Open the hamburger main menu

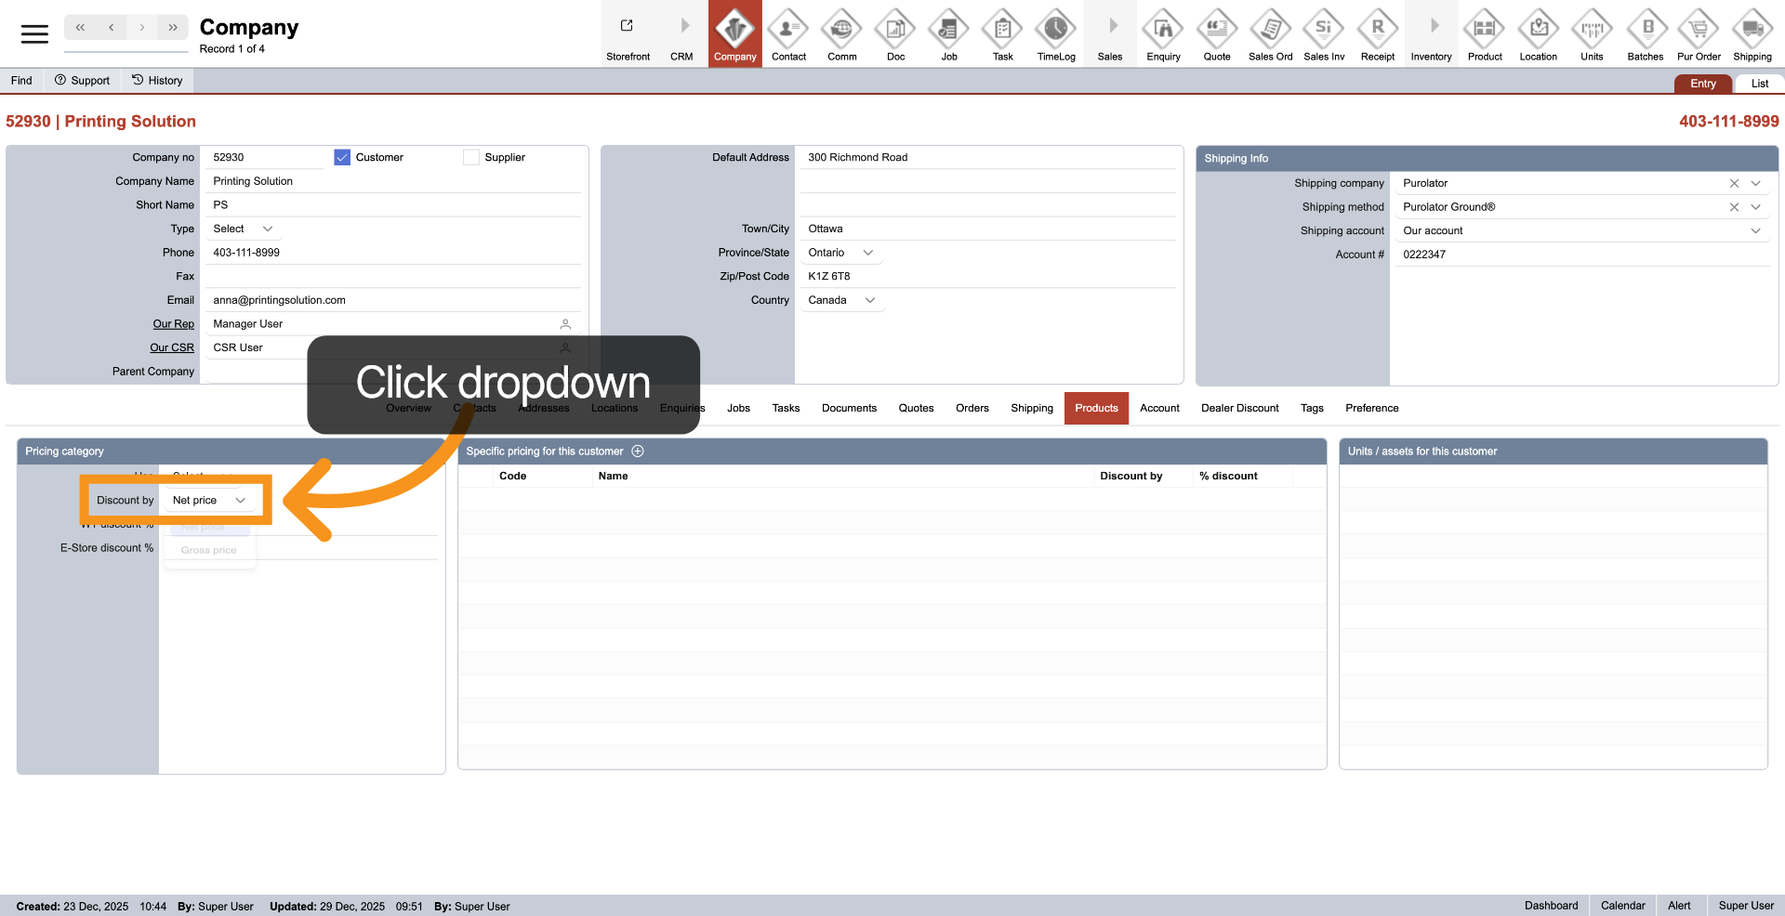point(34,34)
